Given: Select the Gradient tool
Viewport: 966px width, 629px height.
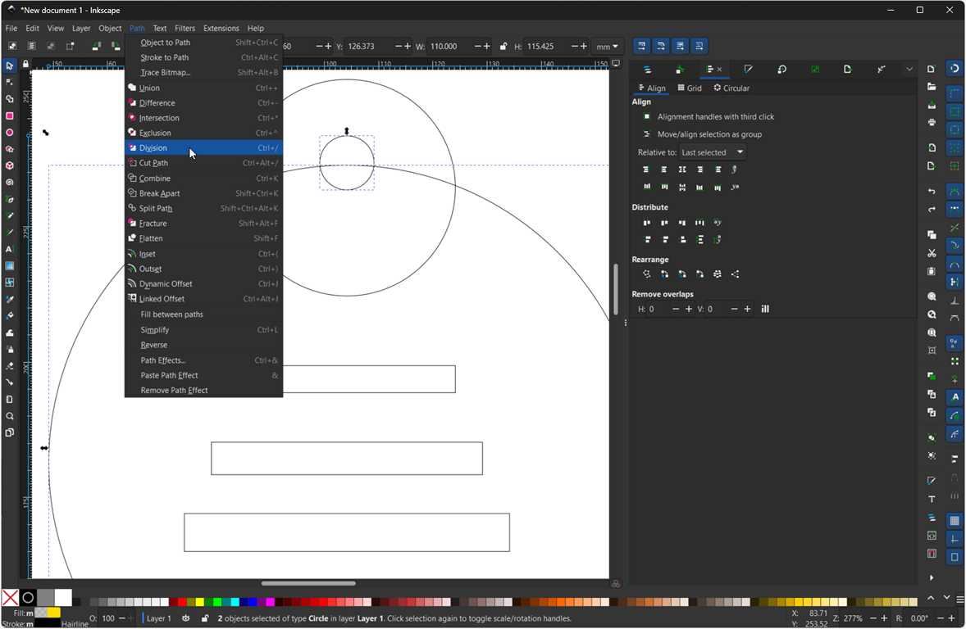Looking at the screenshot, I should [9, 266].
